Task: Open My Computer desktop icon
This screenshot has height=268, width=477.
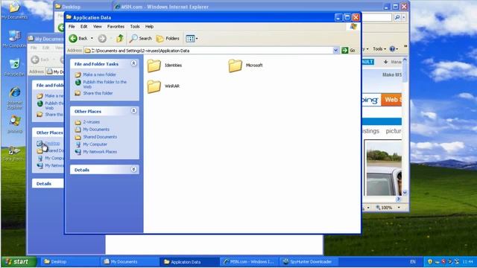Action: coord(14,39)
